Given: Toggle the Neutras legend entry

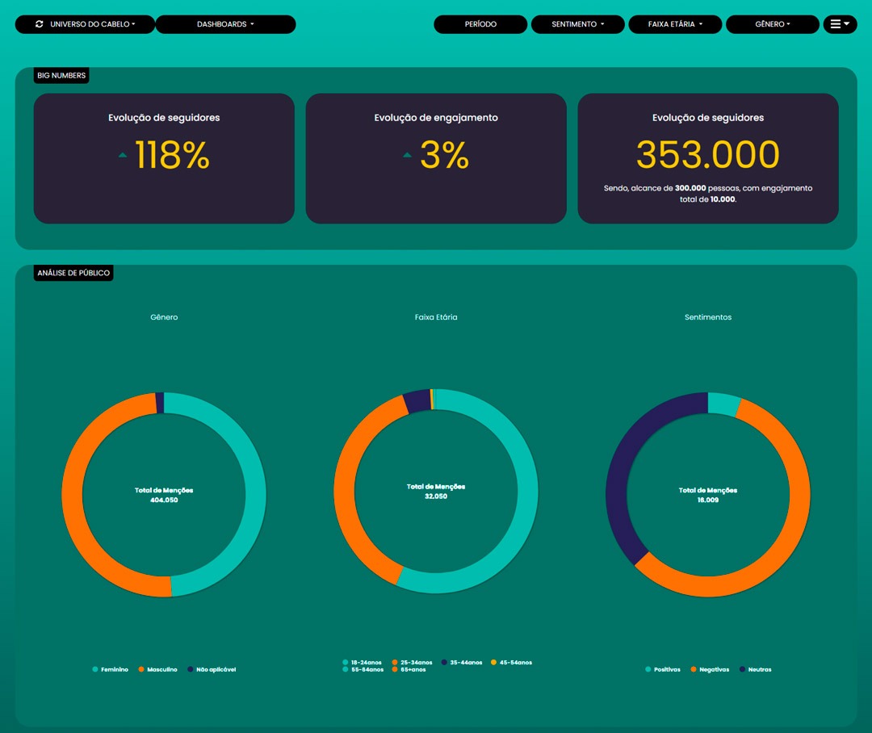Looking at the screenshot, I should coord(755,669).
